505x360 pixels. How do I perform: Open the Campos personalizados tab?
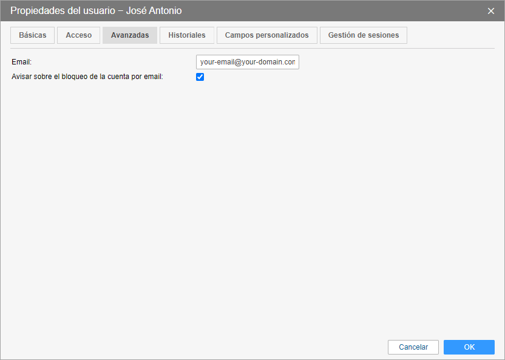(x=266, y=35)
